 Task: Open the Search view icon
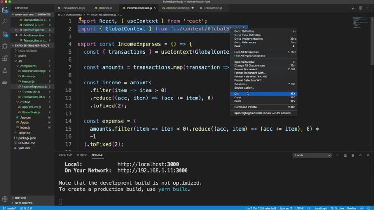click(5, 21)
